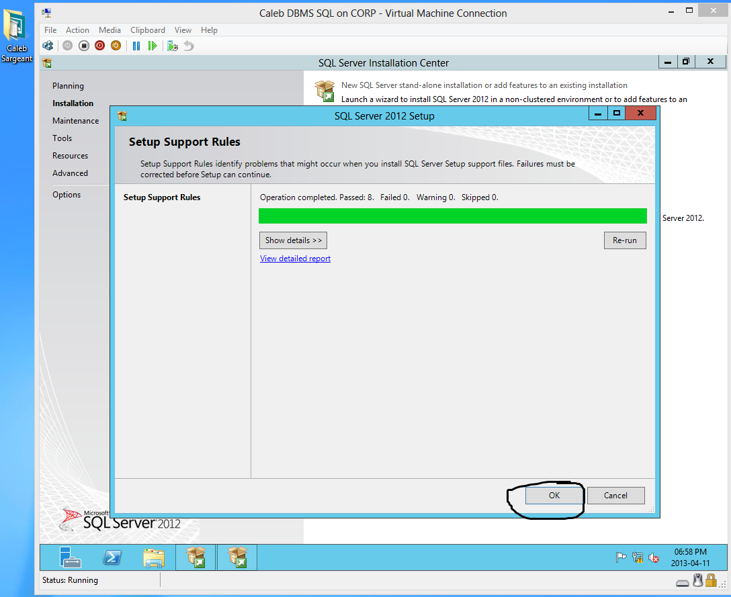The width and height of the screenshot is (731, 597).
Task: Click the red Shut Down icon
Action: (99, 46)
